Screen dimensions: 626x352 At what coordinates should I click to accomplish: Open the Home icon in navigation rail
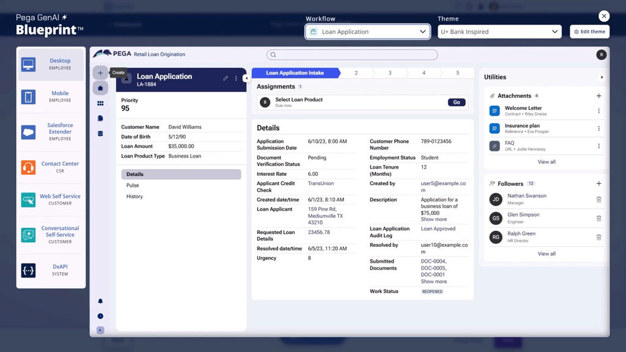click(x=100, y=88)
